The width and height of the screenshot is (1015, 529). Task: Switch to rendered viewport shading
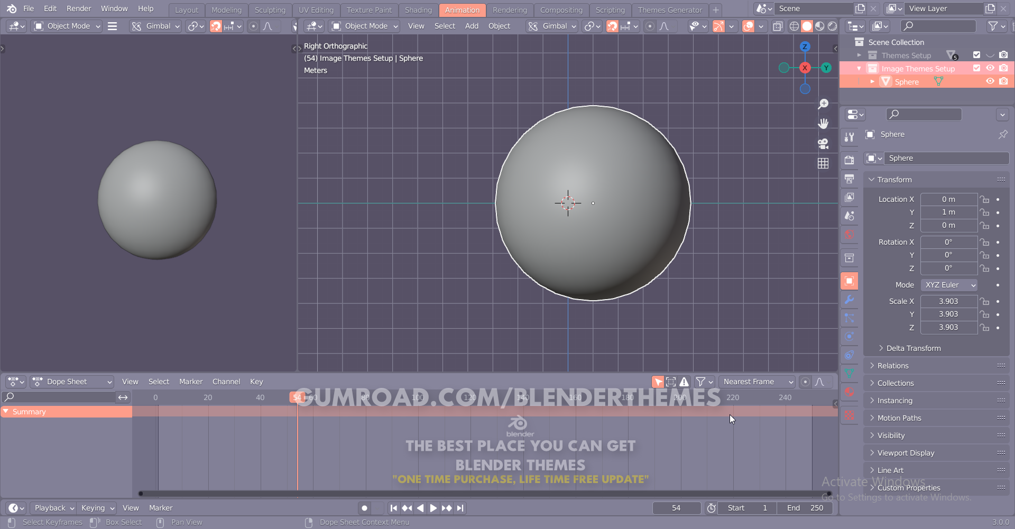[x=832, y=26]
